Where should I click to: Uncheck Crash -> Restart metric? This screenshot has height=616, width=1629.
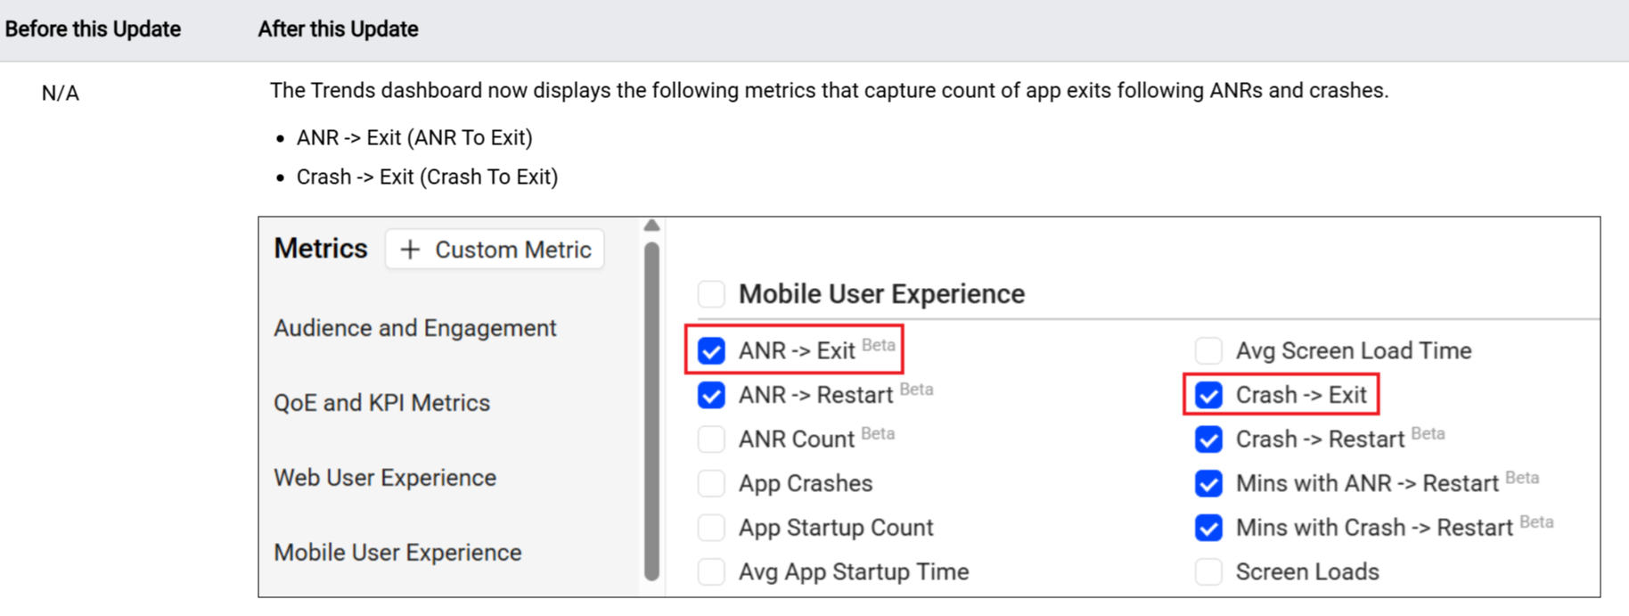(1208, 439)
